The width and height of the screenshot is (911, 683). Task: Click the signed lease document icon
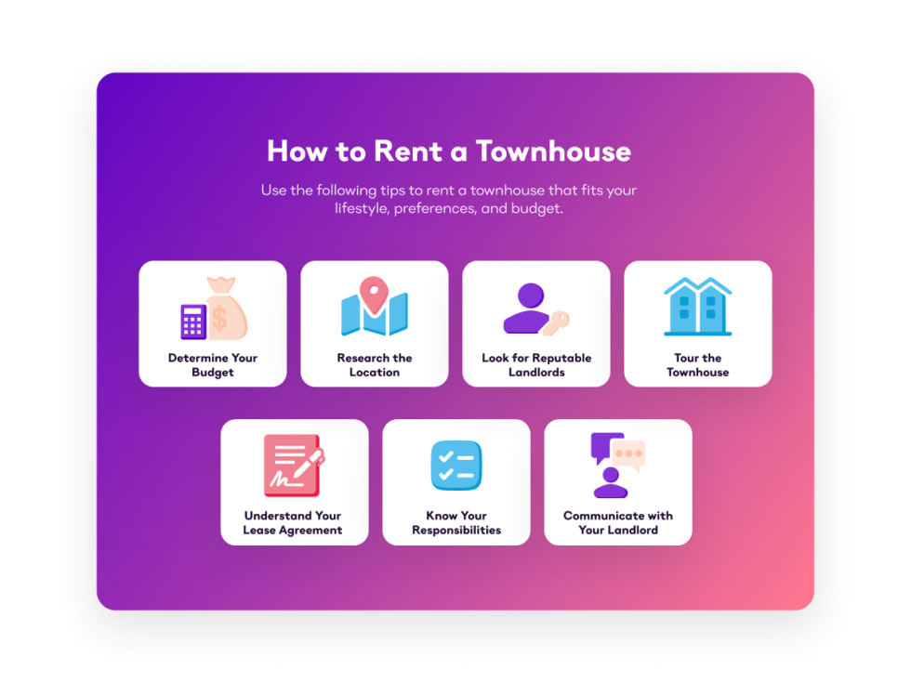point(294,466)
